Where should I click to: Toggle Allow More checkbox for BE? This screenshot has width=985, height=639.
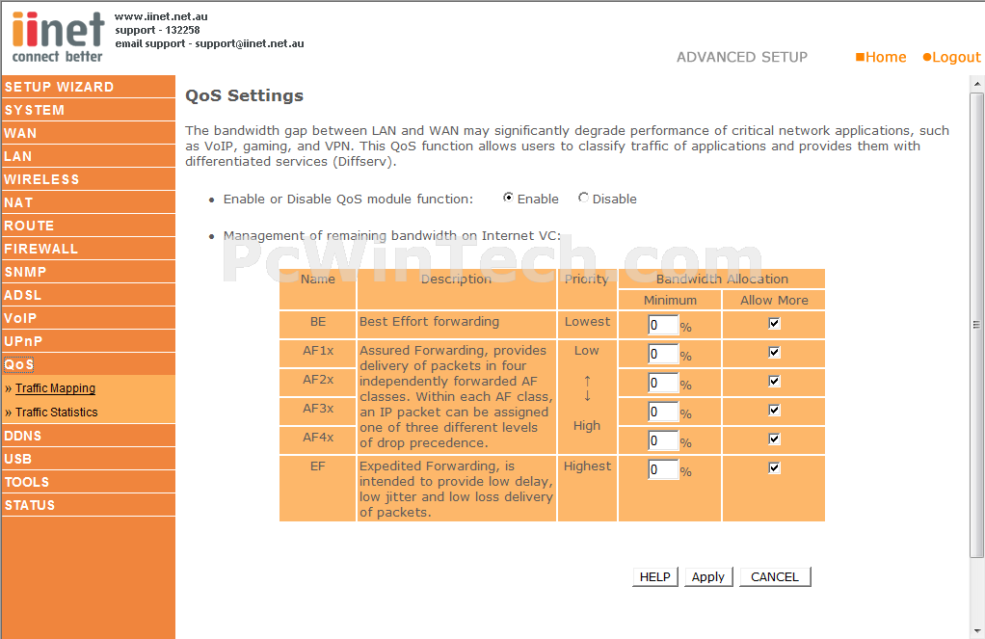tap(774, 324)
